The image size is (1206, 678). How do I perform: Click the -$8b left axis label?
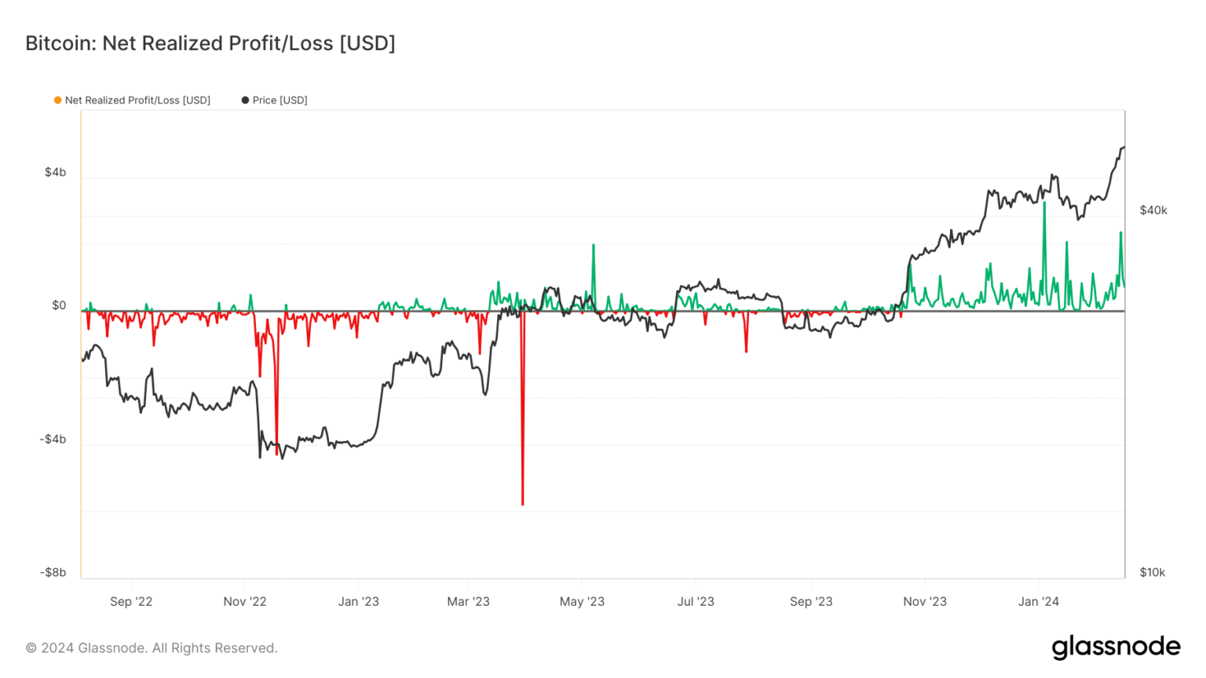click(x=53, y=573)
